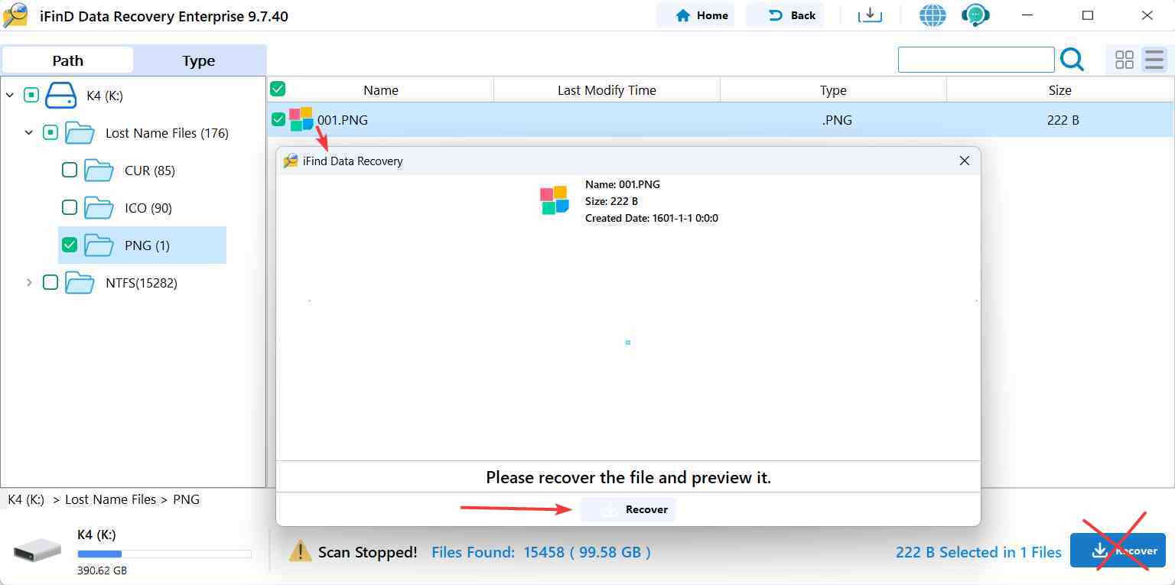Open the support chat headset icon
Image resolution: width=1175 pixels, height=585 pixels.
pos(976,15)
